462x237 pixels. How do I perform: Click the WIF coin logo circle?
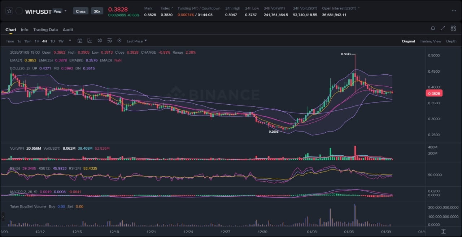19,11
